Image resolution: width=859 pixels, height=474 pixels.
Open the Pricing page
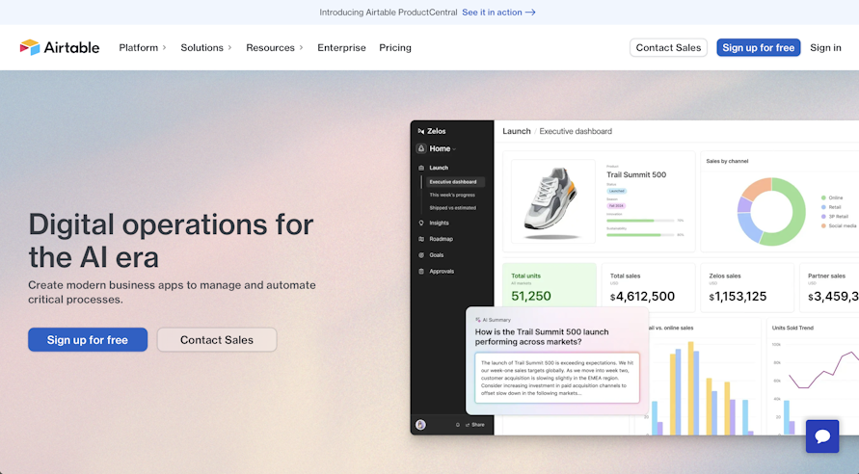[x=395, y=47]
